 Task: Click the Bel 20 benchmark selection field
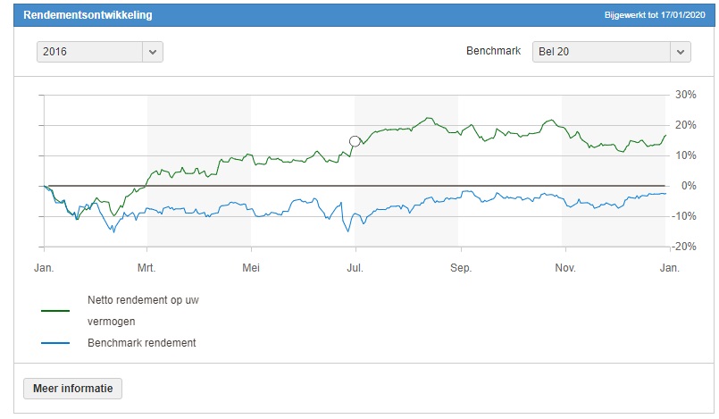[x=600, y=52]
